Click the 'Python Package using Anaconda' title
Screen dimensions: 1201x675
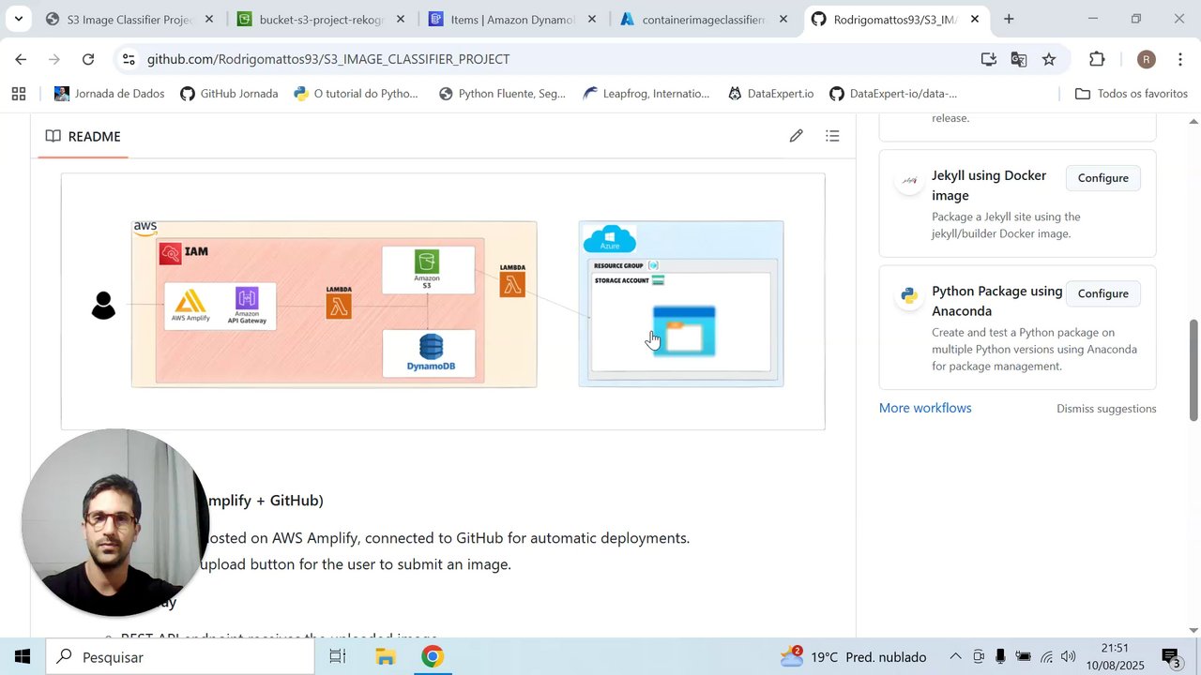[996, 301]
